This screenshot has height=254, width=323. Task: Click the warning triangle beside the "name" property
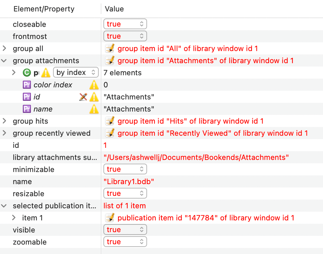click(x=94, y=109)
